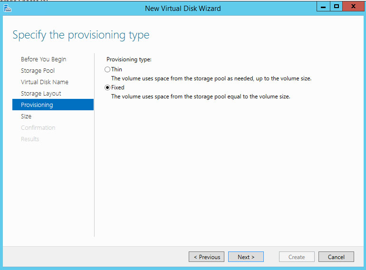Jump to the Virtual Disk Name step

coord(44,82)
